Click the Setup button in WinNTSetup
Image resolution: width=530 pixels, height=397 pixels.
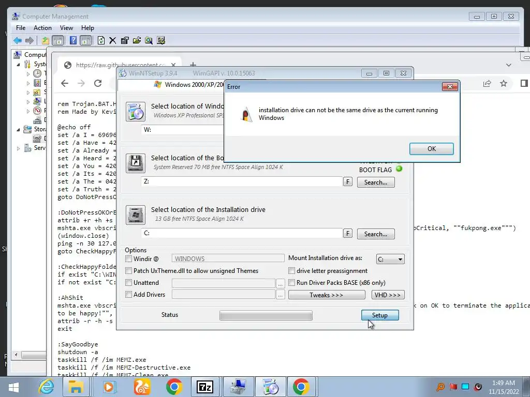[x=380, y=315]
